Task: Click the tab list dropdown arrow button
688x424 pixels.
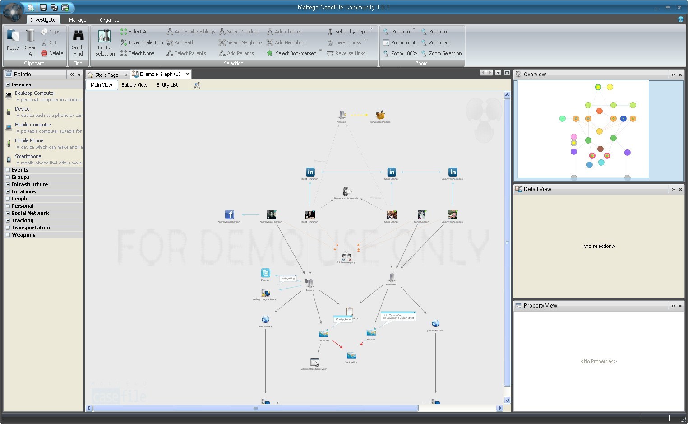Action: tap(498, 73)
